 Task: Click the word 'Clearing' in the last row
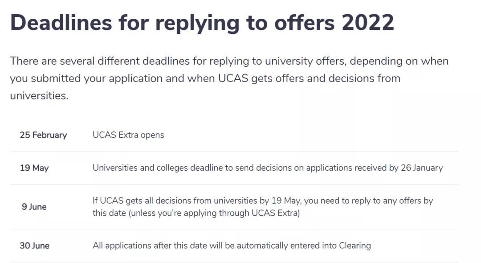[x=355, y=246]
